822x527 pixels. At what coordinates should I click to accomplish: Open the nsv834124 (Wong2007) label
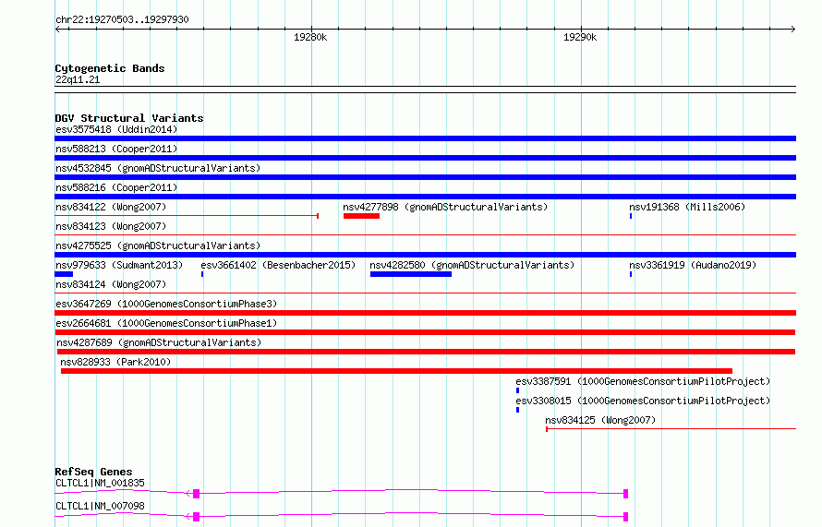(x=111, y=284)
